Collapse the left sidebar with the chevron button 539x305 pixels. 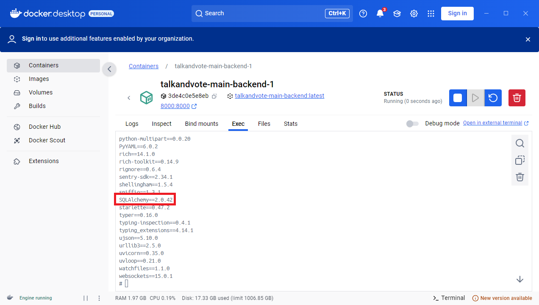(x=109, y=69)
